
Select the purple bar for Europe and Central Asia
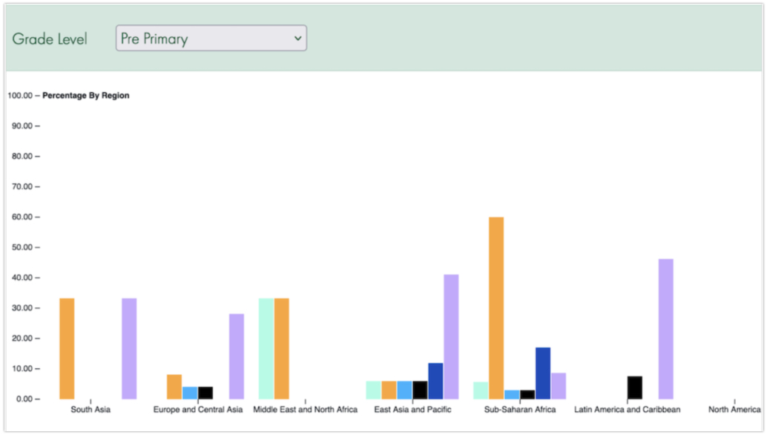(x=237, y=356)
